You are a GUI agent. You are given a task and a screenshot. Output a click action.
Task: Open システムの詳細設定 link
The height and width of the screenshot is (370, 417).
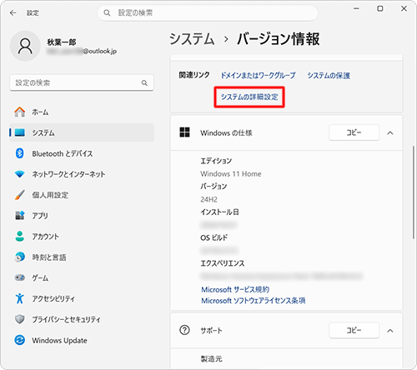pos(249,97)
